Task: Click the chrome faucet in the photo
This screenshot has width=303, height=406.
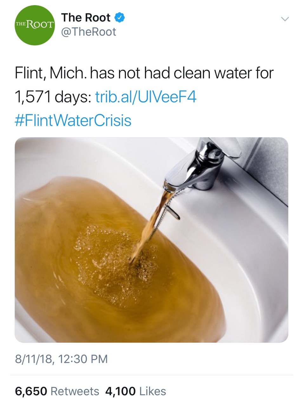Action: (203, 165)
